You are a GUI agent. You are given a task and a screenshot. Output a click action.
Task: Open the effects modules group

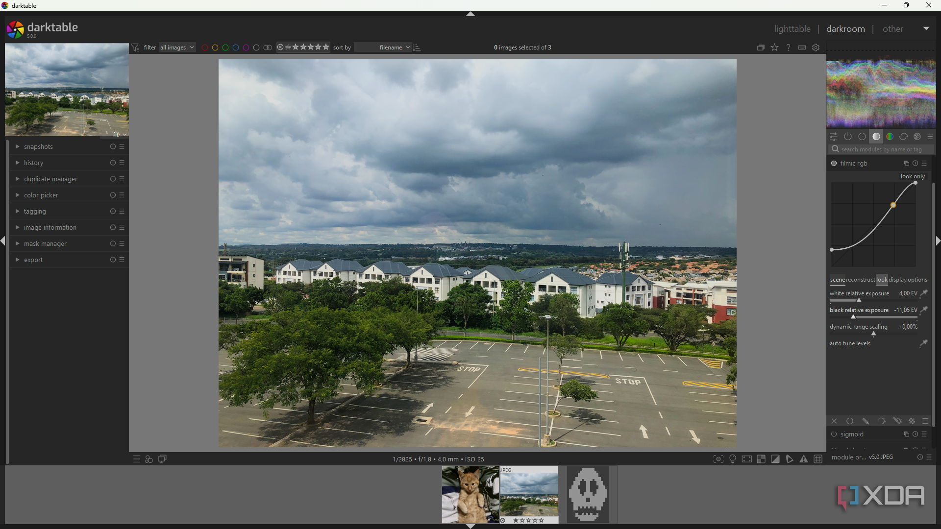pos(917,137)
